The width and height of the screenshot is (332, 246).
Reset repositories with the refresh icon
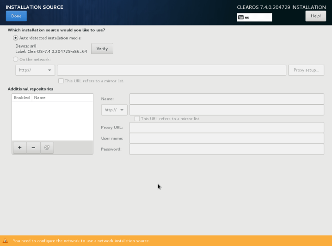[47, 148]
